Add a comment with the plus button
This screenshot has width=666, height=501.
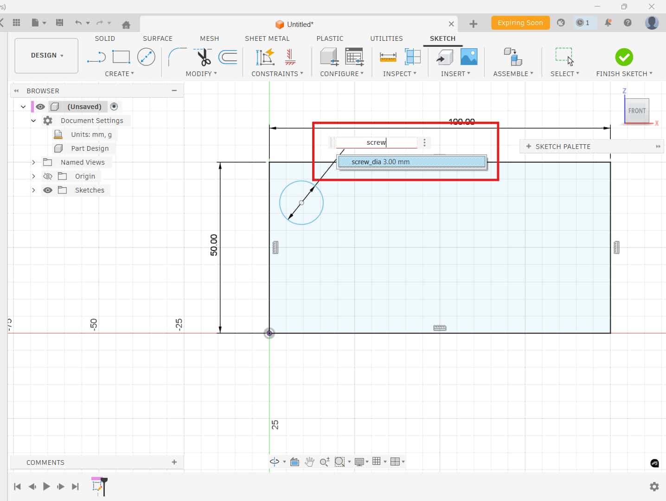click(x=174, y=462)
